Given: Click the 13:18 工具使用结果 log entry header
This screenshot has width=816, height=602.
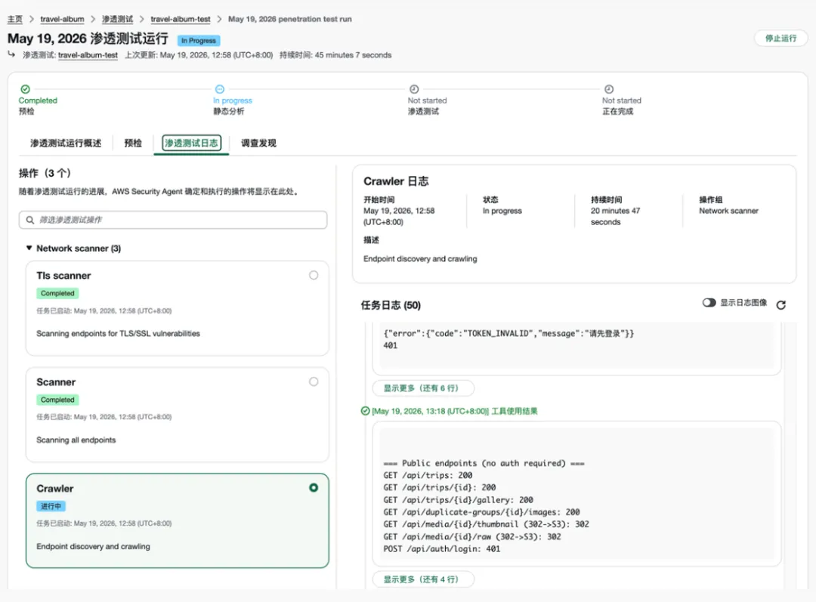Looking at the screenshot, I should tap(454, 411).
